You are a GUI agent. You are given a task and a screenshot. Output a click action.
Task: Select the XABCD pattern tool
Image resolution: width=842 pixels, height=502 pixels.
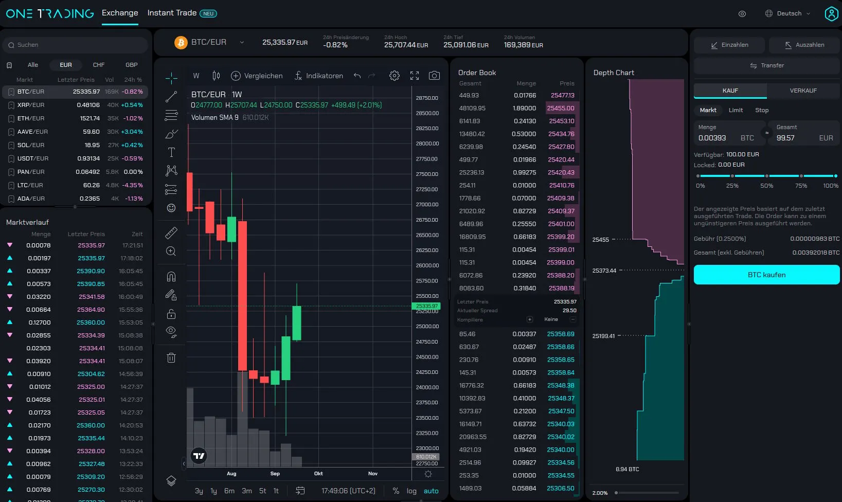click(x=171, y=170)
